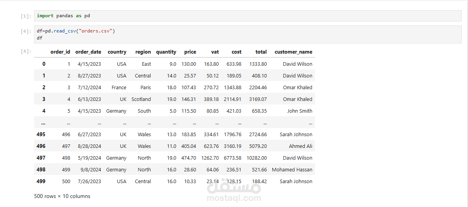Select the region column header
Viewport: 468px width, 207px height.
[x=143, y=52]
